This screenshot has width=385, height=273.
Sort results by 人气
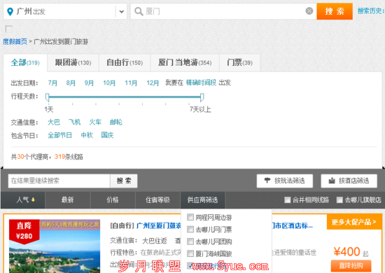(23, 199)
